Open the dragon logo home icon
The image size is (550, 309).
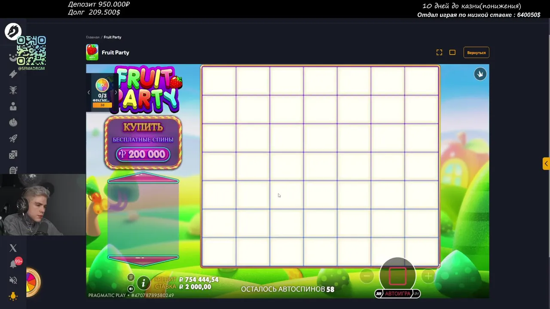(x=13, y=32)
